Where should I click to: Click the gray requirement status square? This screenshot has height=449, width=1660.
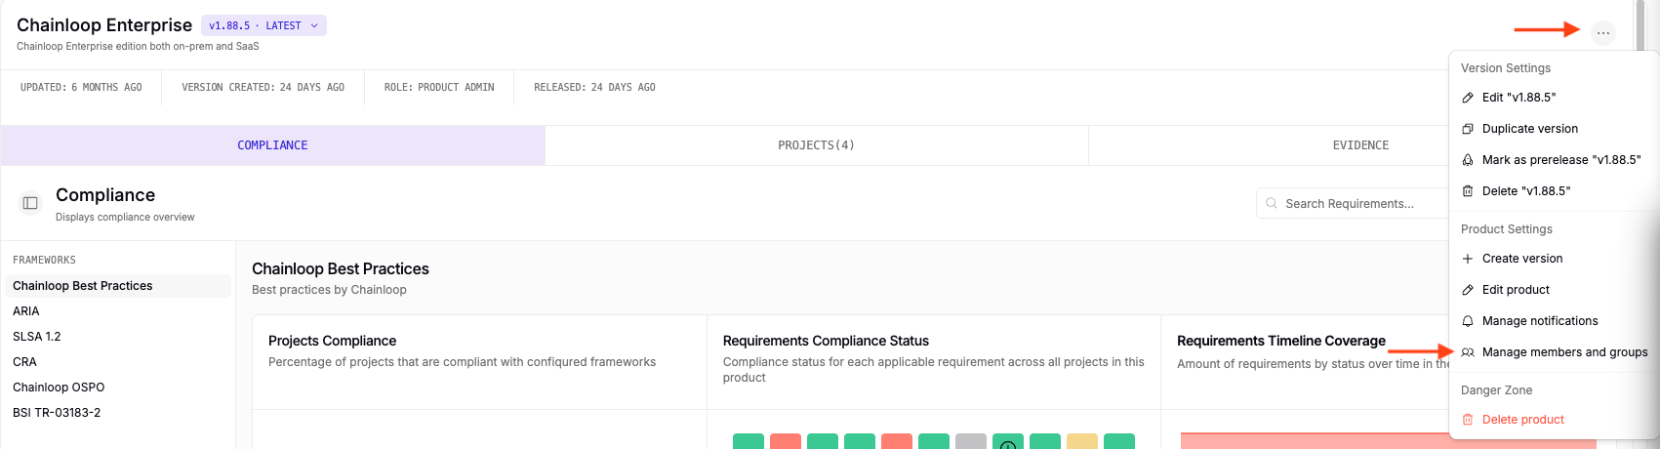(x=971, y=441)
